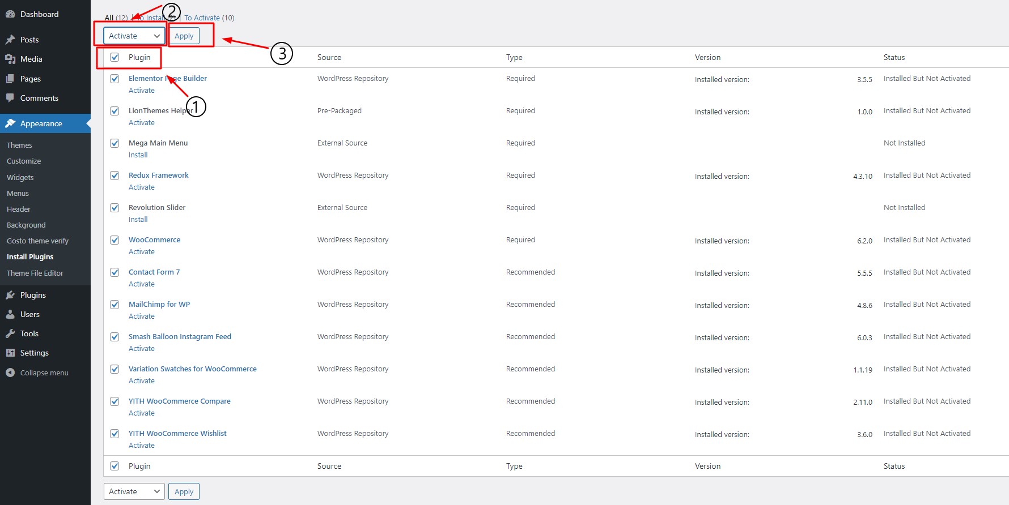
Task: Click the Users person icon
Action: pos(10,314)
